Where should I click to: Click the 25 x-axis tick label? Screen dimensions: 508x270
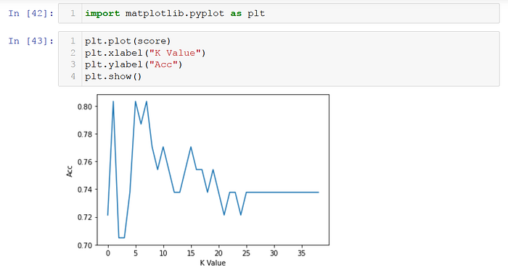246,253
